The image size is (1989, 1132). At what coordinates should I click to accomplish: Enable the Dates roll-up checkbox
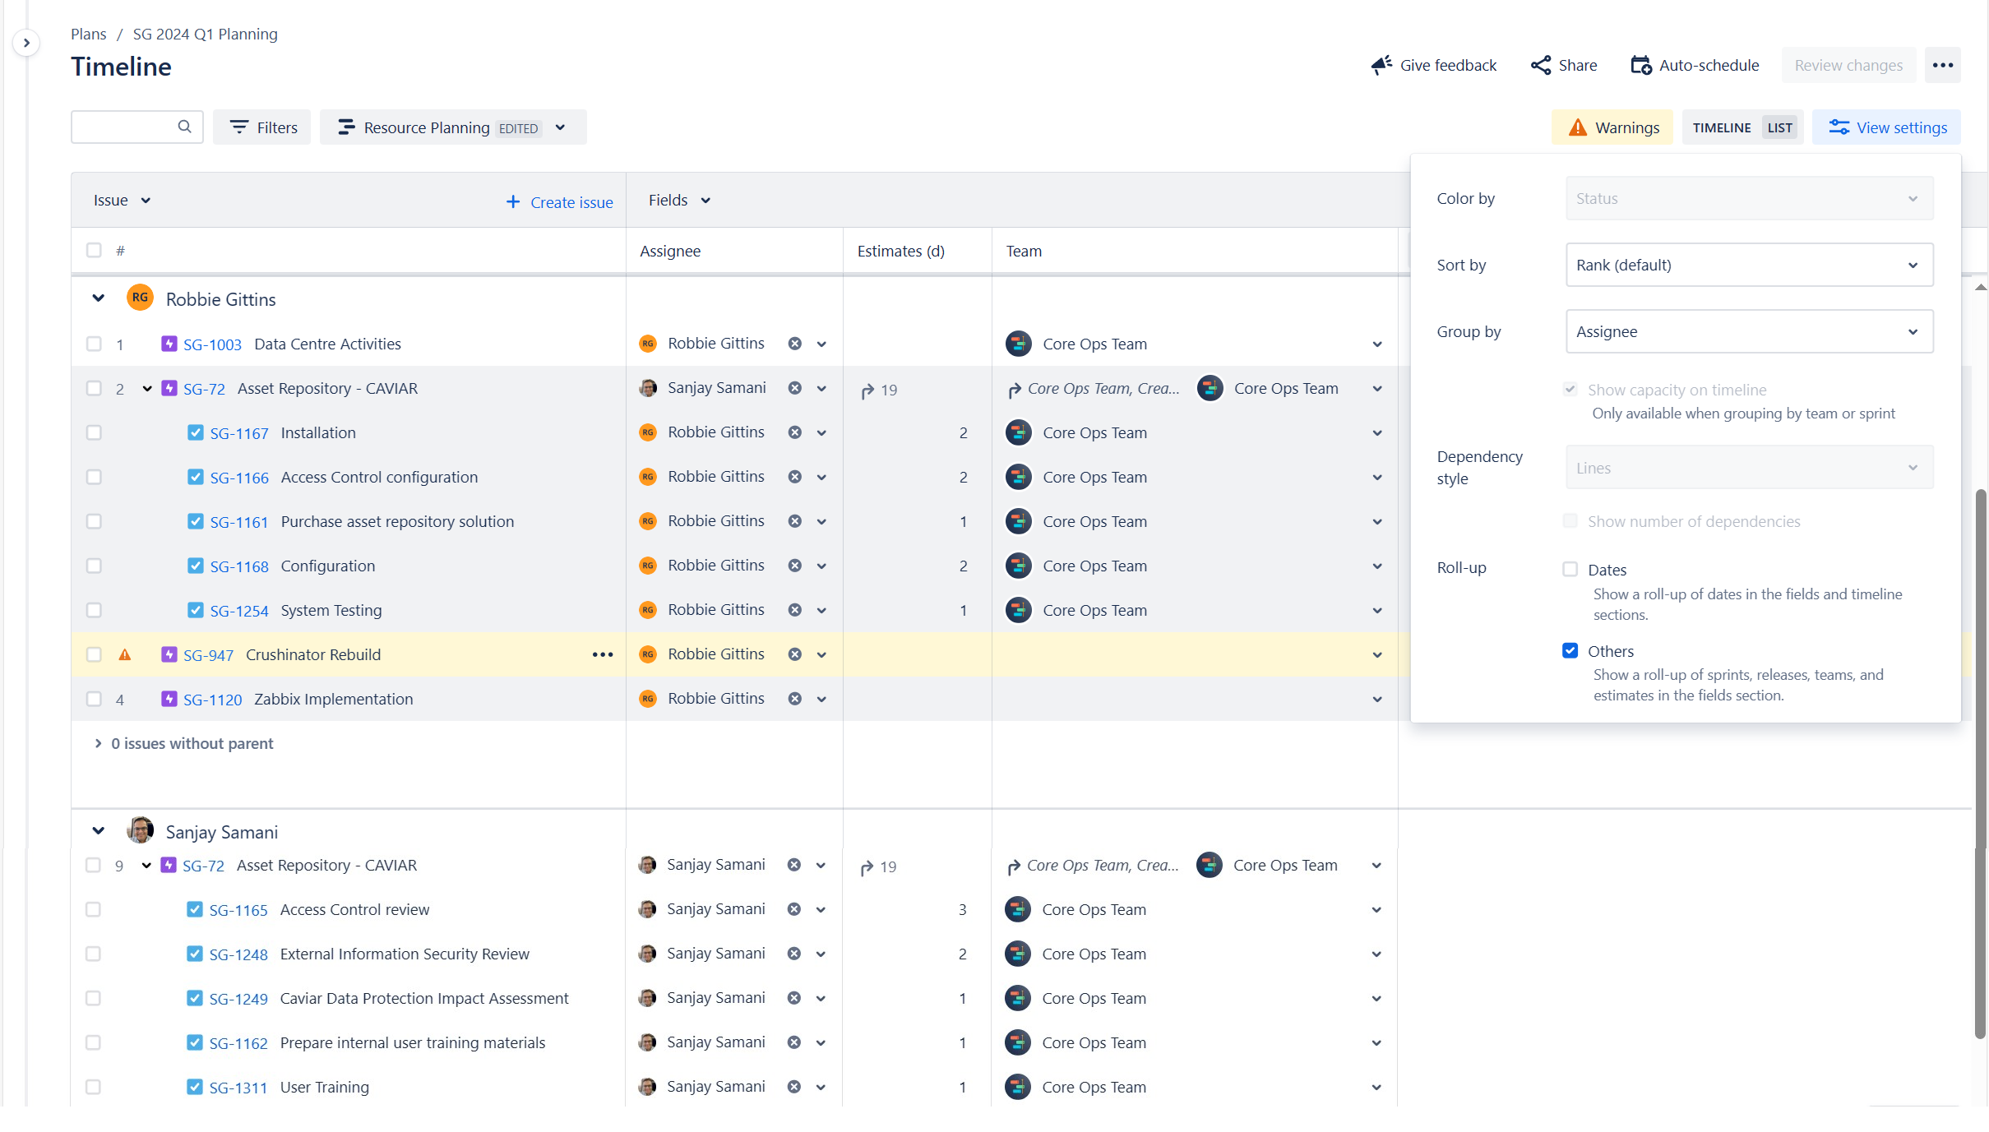pyautogui.click(x=1570, y=569)
